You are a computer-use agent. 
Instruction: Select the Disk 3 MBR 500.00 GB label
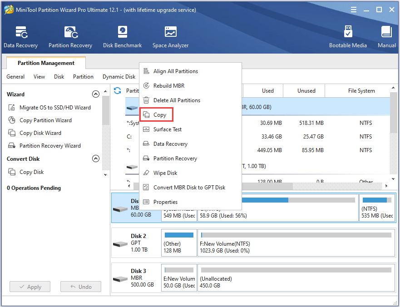pos(143,277)
